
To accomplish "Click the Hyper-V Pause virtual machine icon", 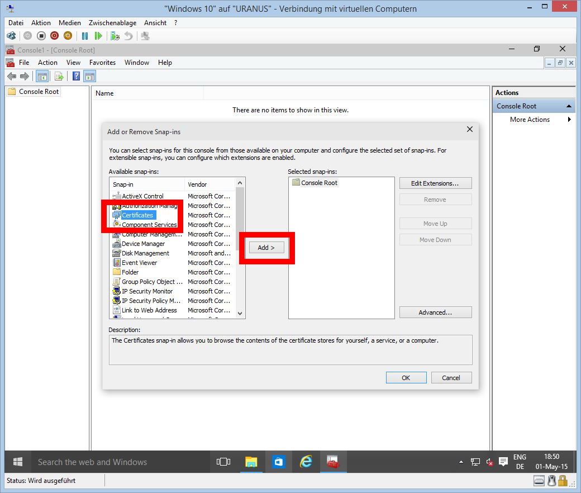I will 85,36.
